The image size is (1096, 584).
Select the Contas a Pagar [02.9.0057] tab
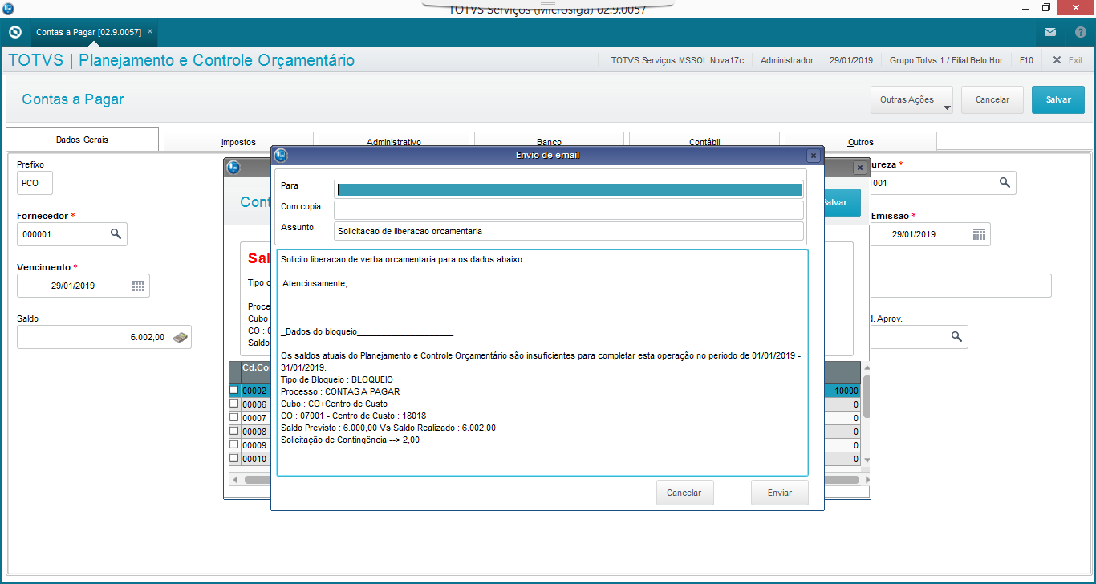(88, 32)
